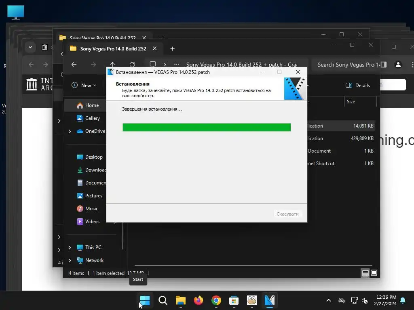The width and height of the screenshot is (414, 310).
Task: Refresh the Explorer folder view
Action: click(132, 64)
